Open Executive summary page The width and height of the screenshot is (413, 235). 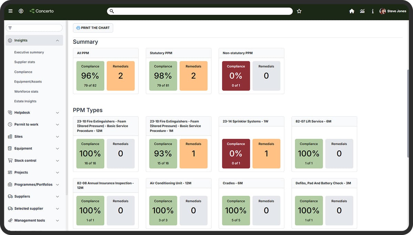pos(29,52)
